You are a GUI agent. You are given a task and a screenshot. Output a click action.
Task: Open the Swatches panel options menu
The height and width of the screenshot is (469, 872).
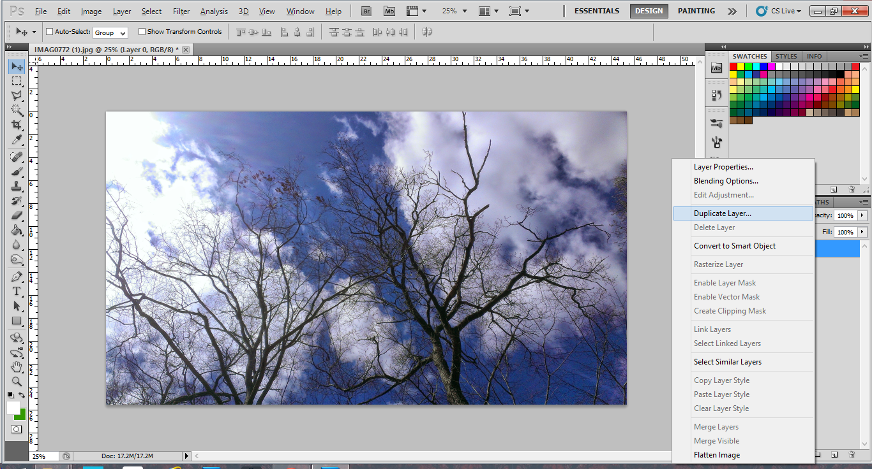coord(864,56)
